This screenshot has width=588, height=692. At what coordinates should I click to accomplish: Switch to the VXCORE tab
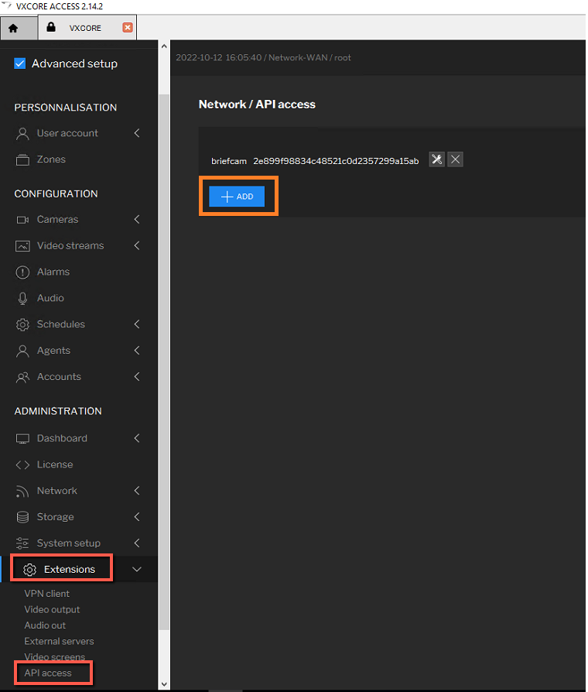coord(85,28)
